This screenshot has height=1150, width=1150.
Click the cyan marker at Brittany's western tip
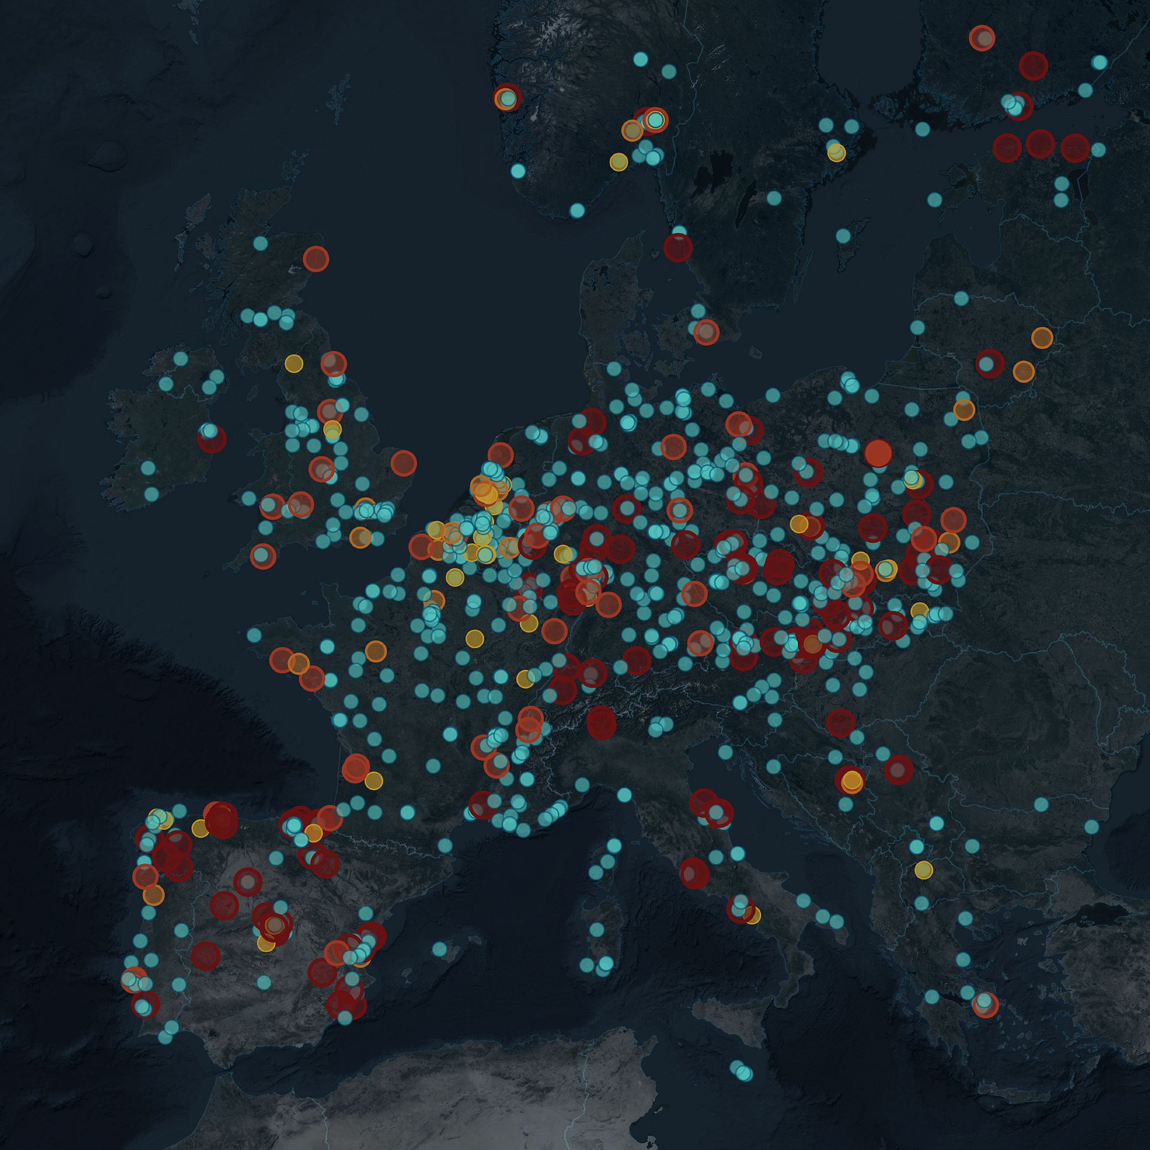[x=255, y=634]
